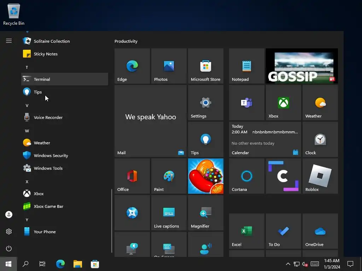Open the Photos tile
This screenshot has height=271, width=362.
pos(169,66)
